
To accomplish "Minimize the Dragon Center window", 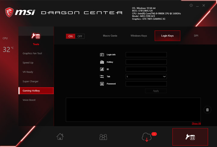I will pos(197,6).
